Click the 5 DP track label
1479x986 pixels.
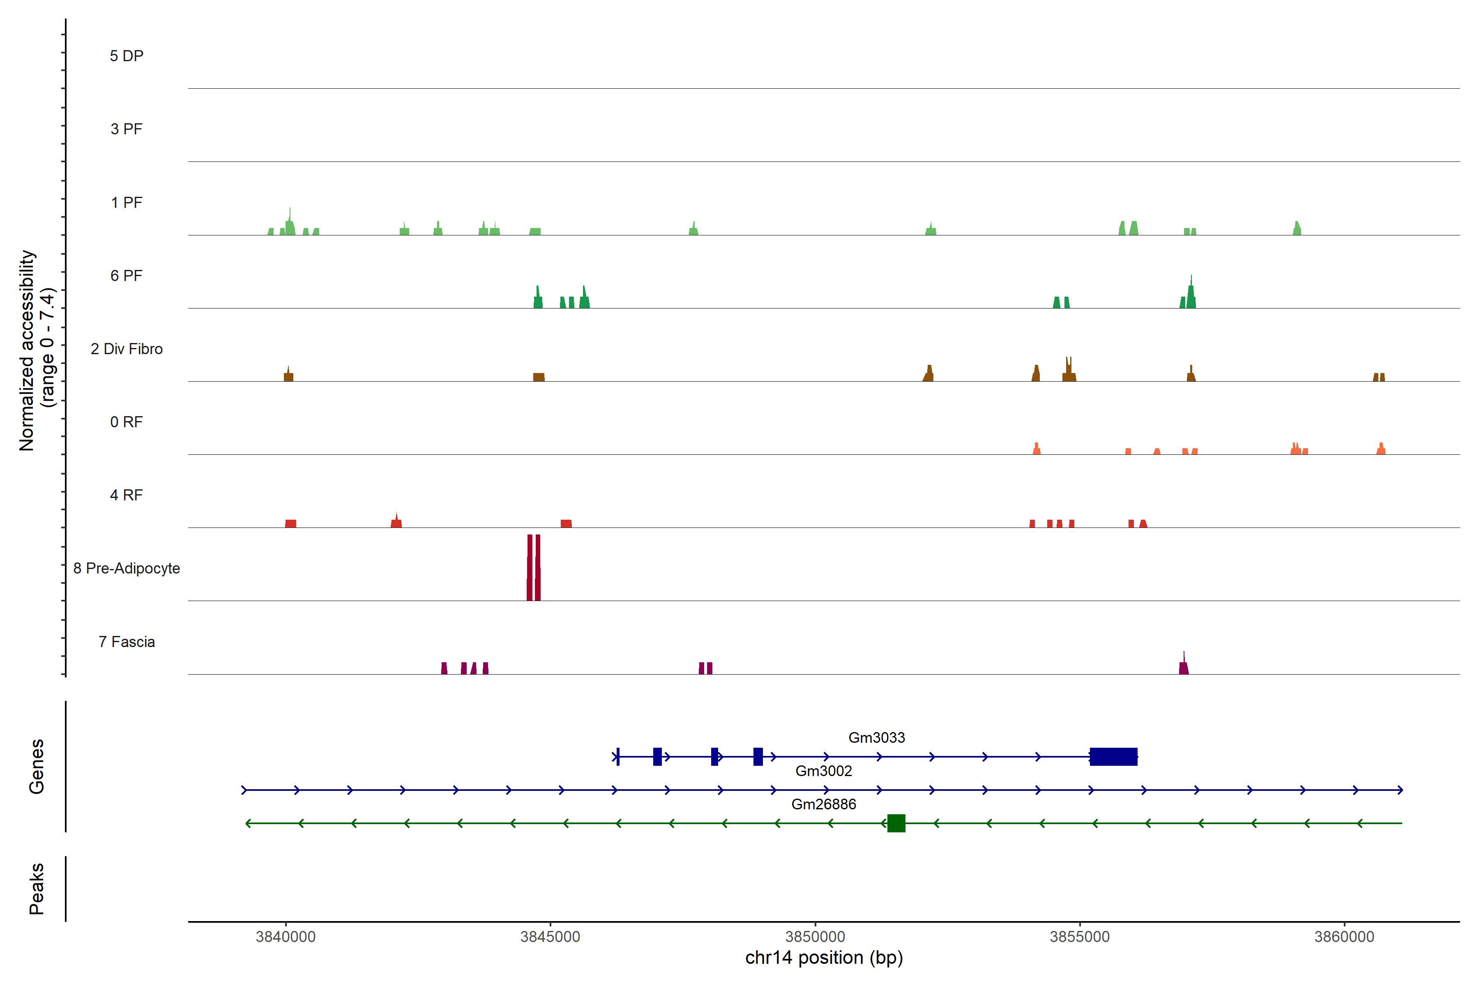click(x=127, y=56)
